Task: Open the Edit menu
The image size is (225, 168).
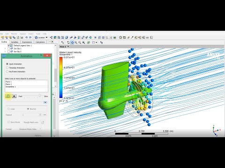Action: pos(7,34)
